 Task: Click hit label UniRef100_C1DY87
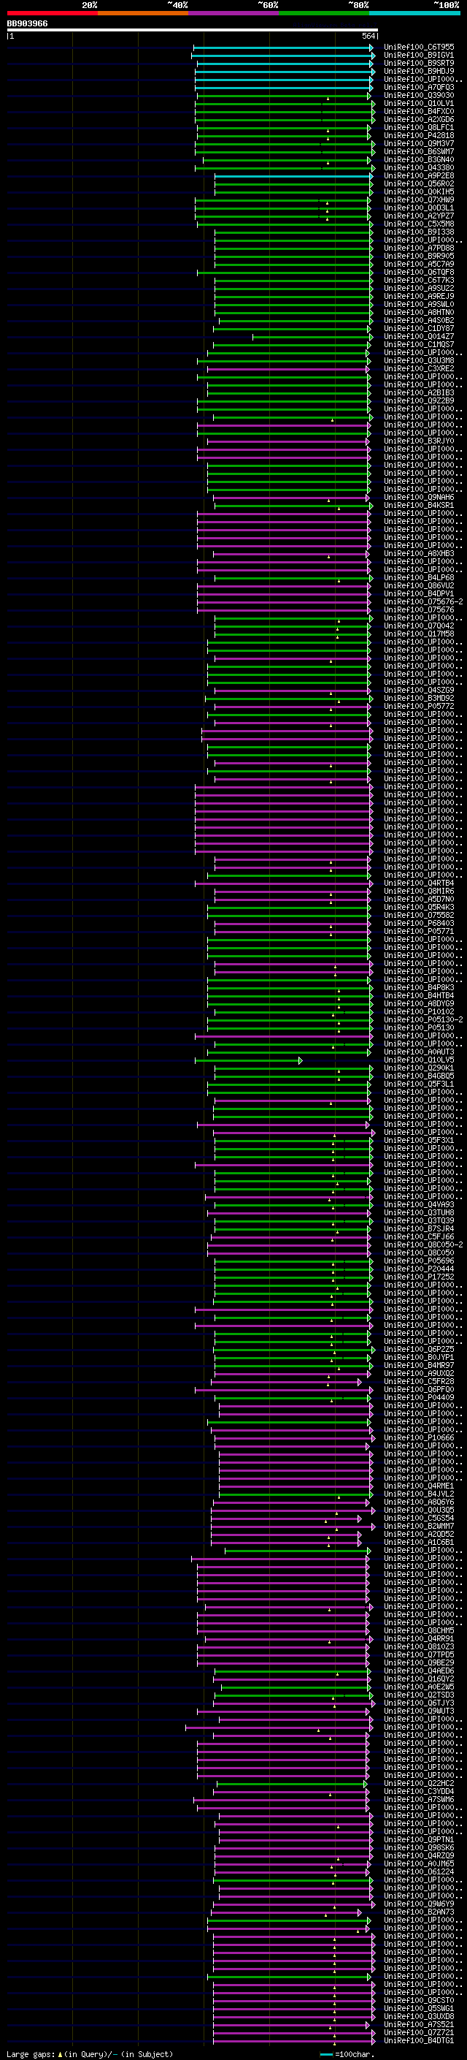(419, 328)
